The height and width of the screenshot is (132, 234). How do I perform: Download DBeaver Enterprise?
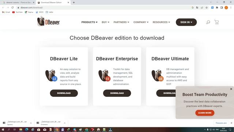point(117,93)
